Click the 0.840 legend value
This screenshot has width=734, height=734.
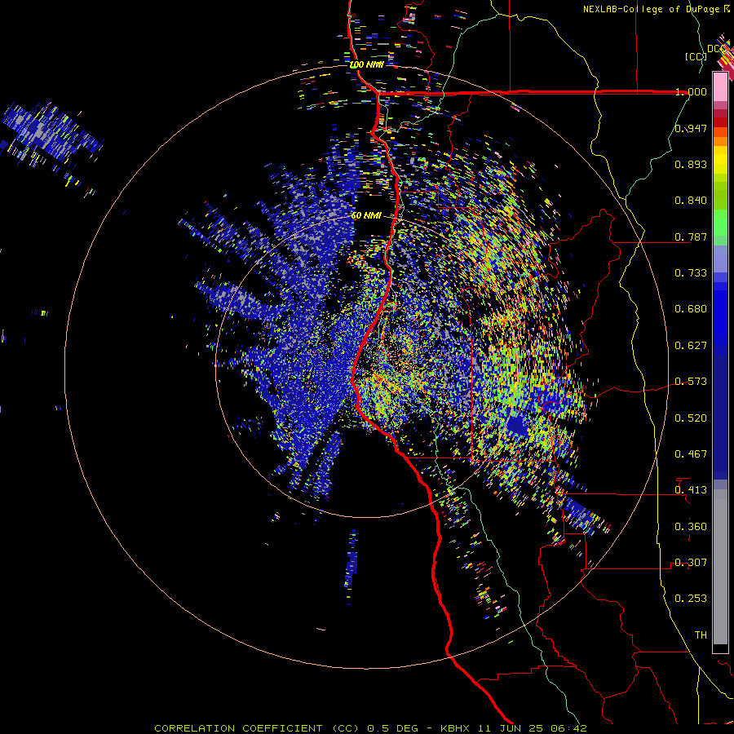691,201
